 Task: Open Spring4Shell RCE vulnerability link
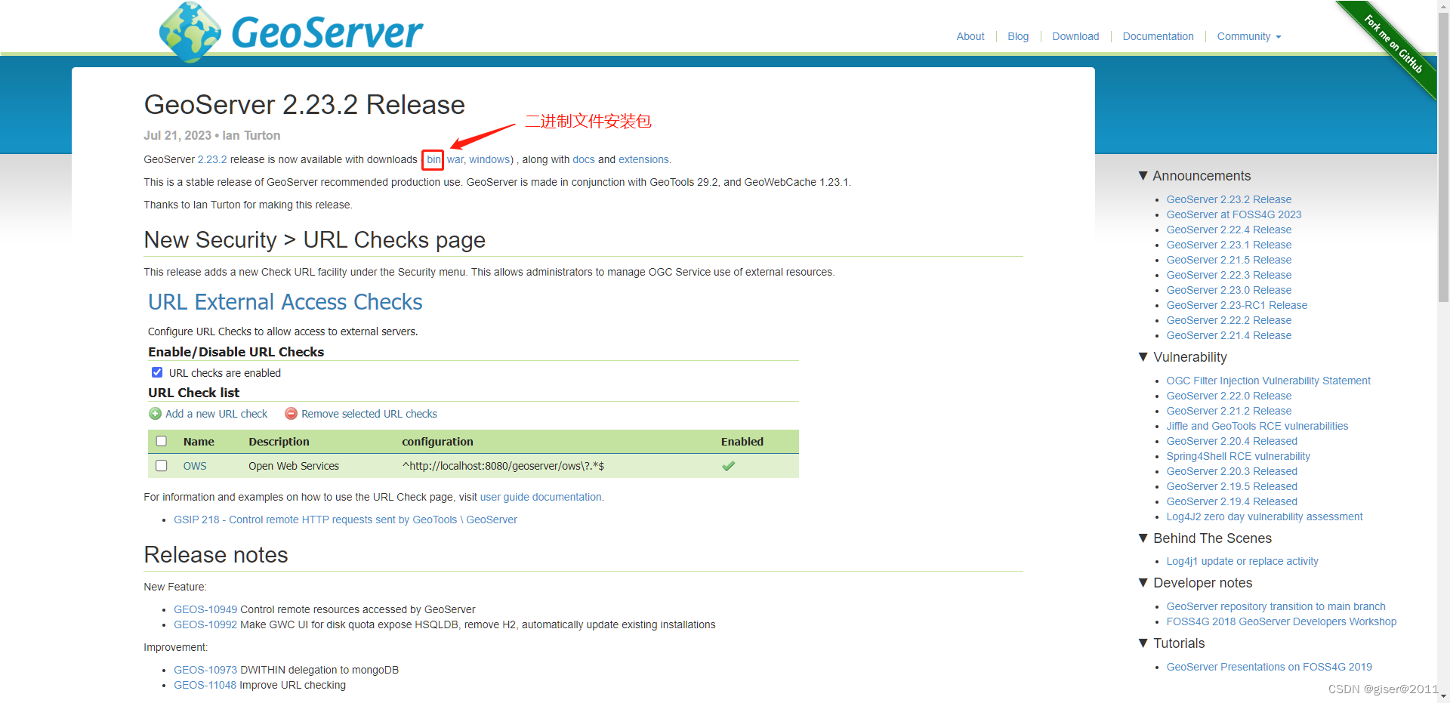[1239, 456]
